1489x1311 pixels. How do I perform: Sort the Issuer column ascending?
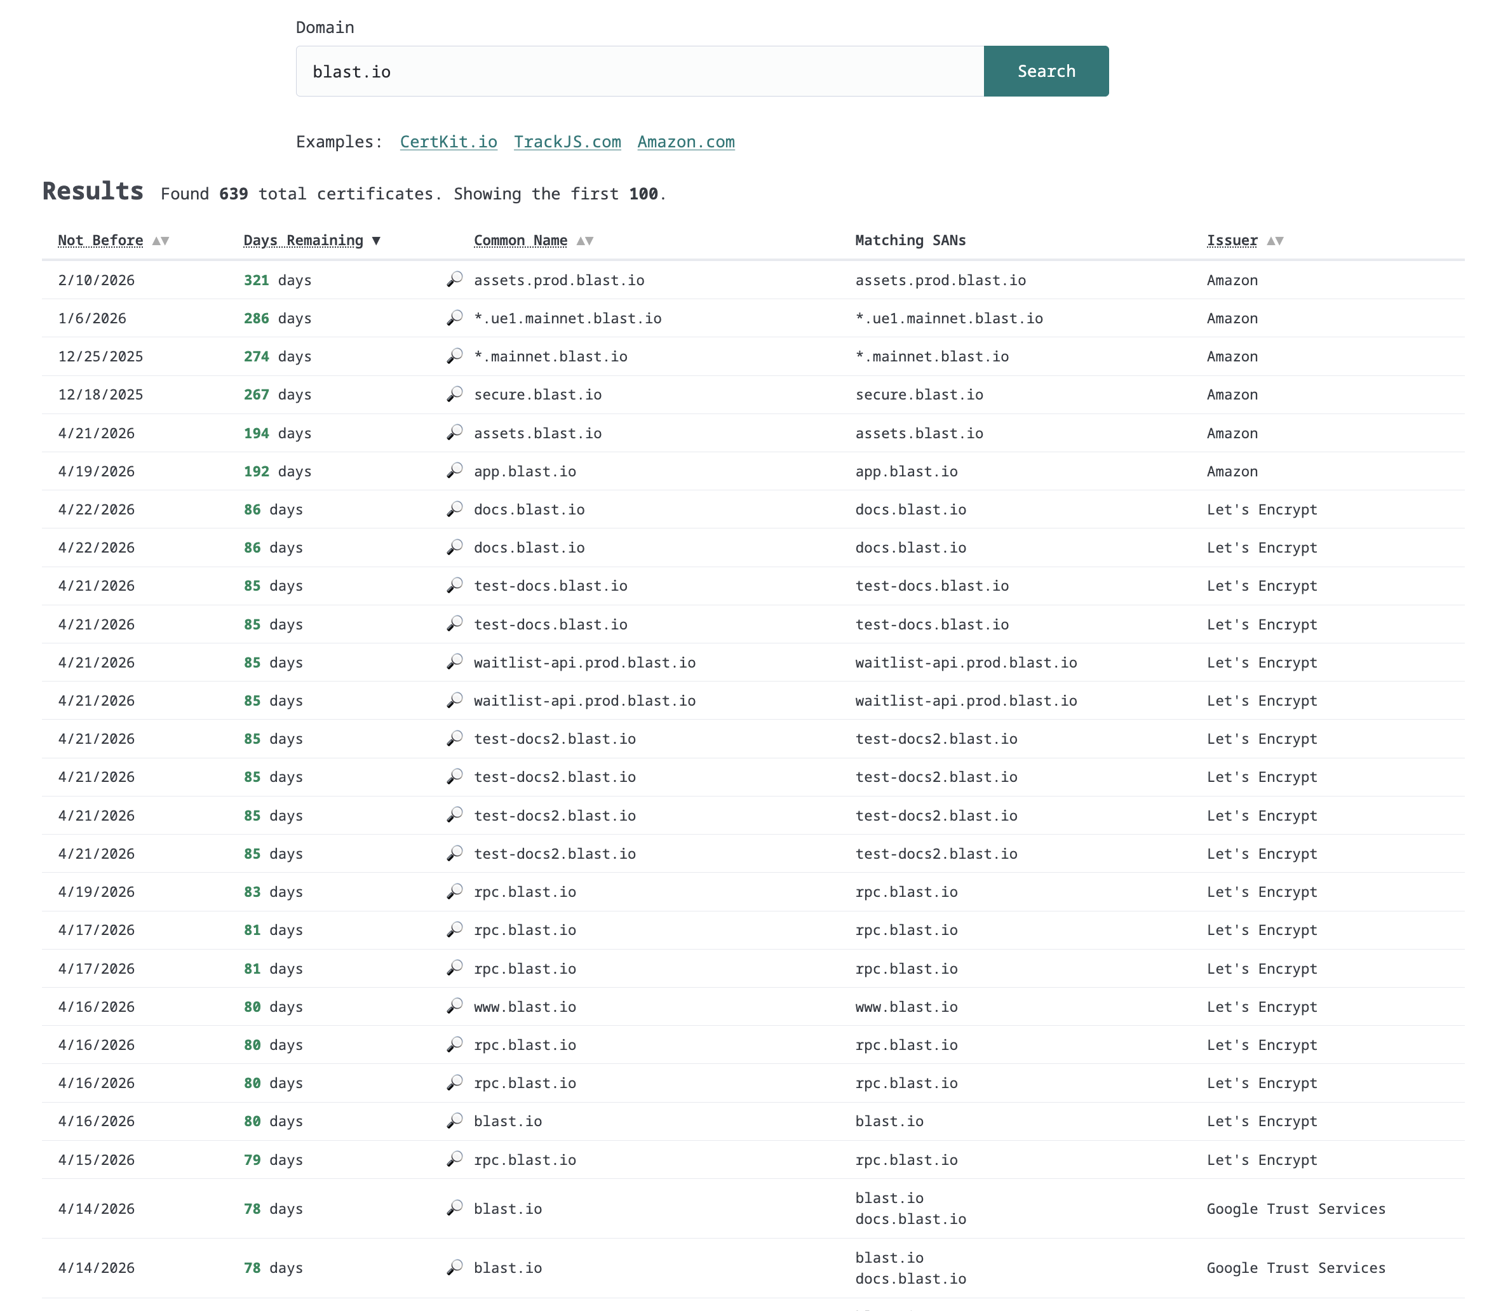point(1270,240)
